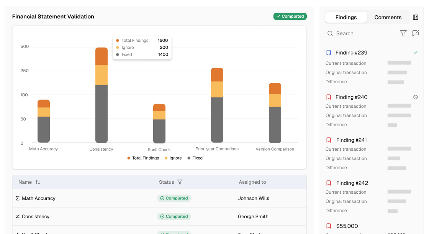Collapse the Findings side panel

(416, 17)
